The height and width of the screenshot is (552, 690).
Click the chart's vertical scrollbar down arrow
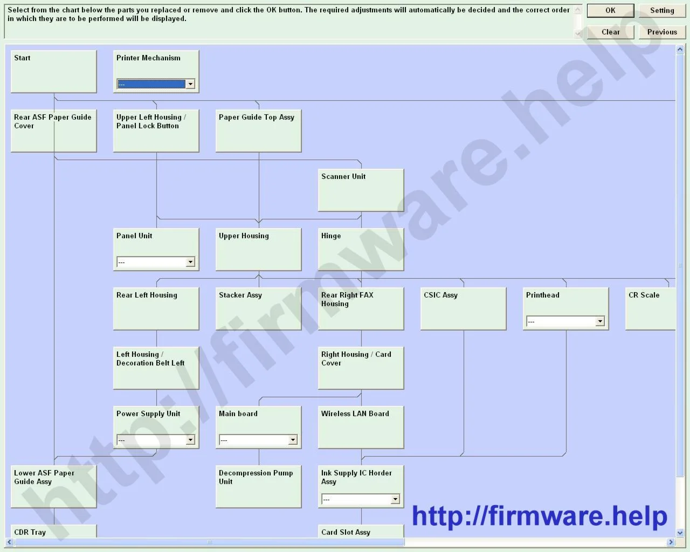(680, 533)
